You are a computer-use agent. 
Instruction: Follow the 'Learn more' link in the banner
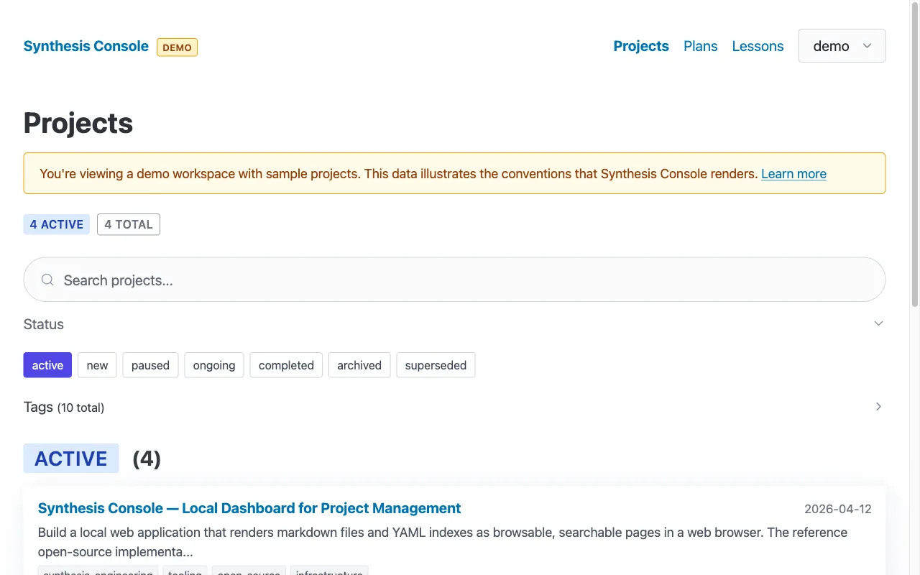tap(793, 173)
